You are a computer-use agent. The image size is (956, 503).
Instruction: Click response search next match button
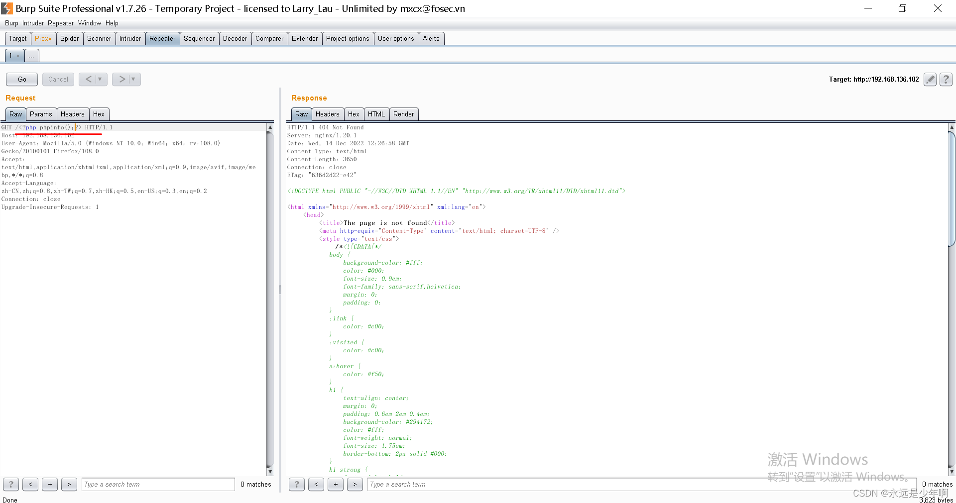355,484
